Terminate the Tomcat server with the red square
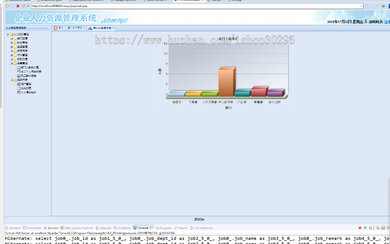 tap(360, 228)
